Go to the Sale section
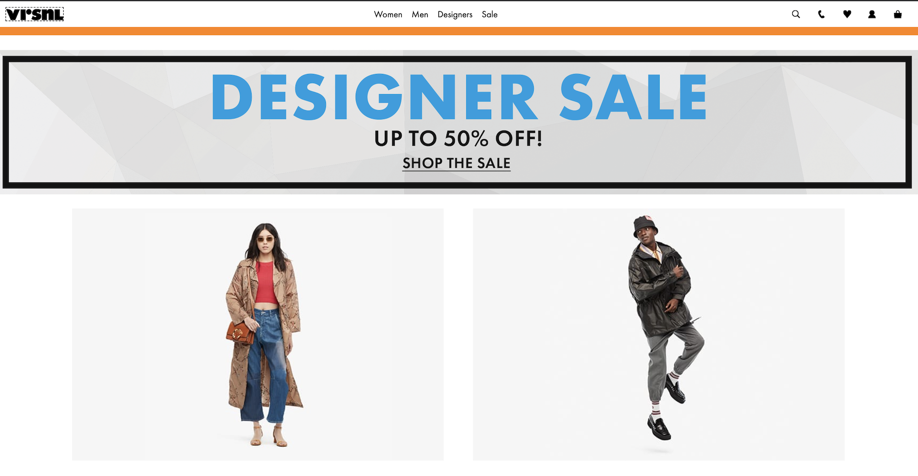918x476 pixels. click(490, 14)
